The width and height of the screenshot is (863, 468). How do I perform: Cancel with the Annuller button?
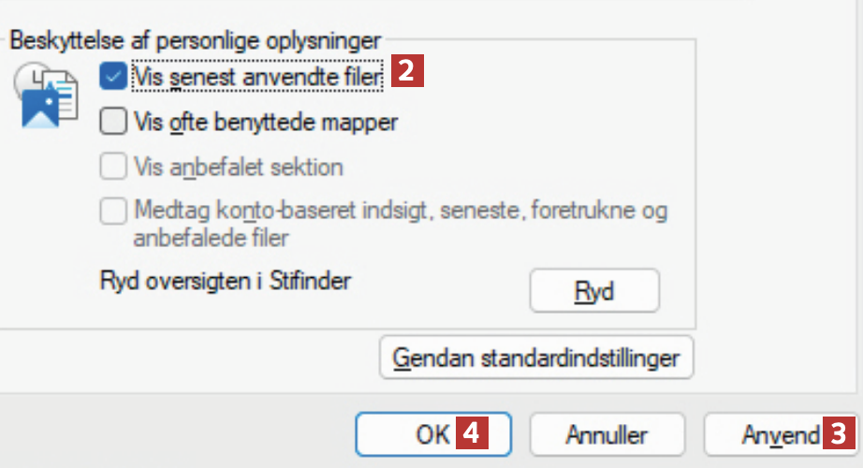point(607,434)
